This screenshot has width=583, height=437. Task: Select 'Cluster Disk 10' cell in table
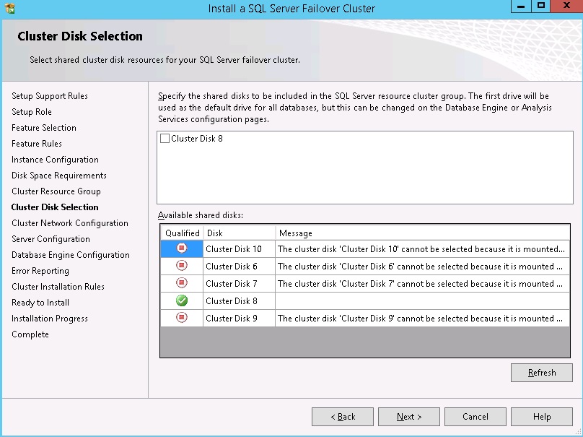tap(239, 248)
